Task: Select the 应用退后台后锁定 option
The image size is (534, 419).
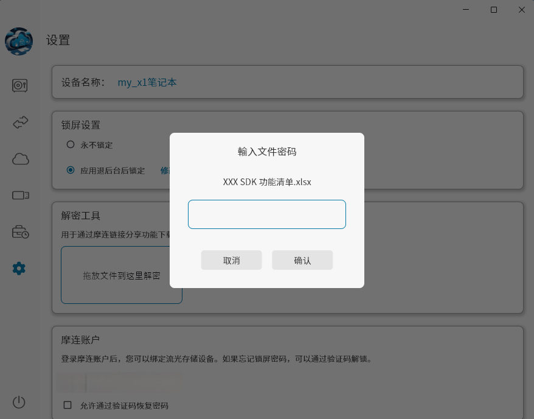Action: 71,170
